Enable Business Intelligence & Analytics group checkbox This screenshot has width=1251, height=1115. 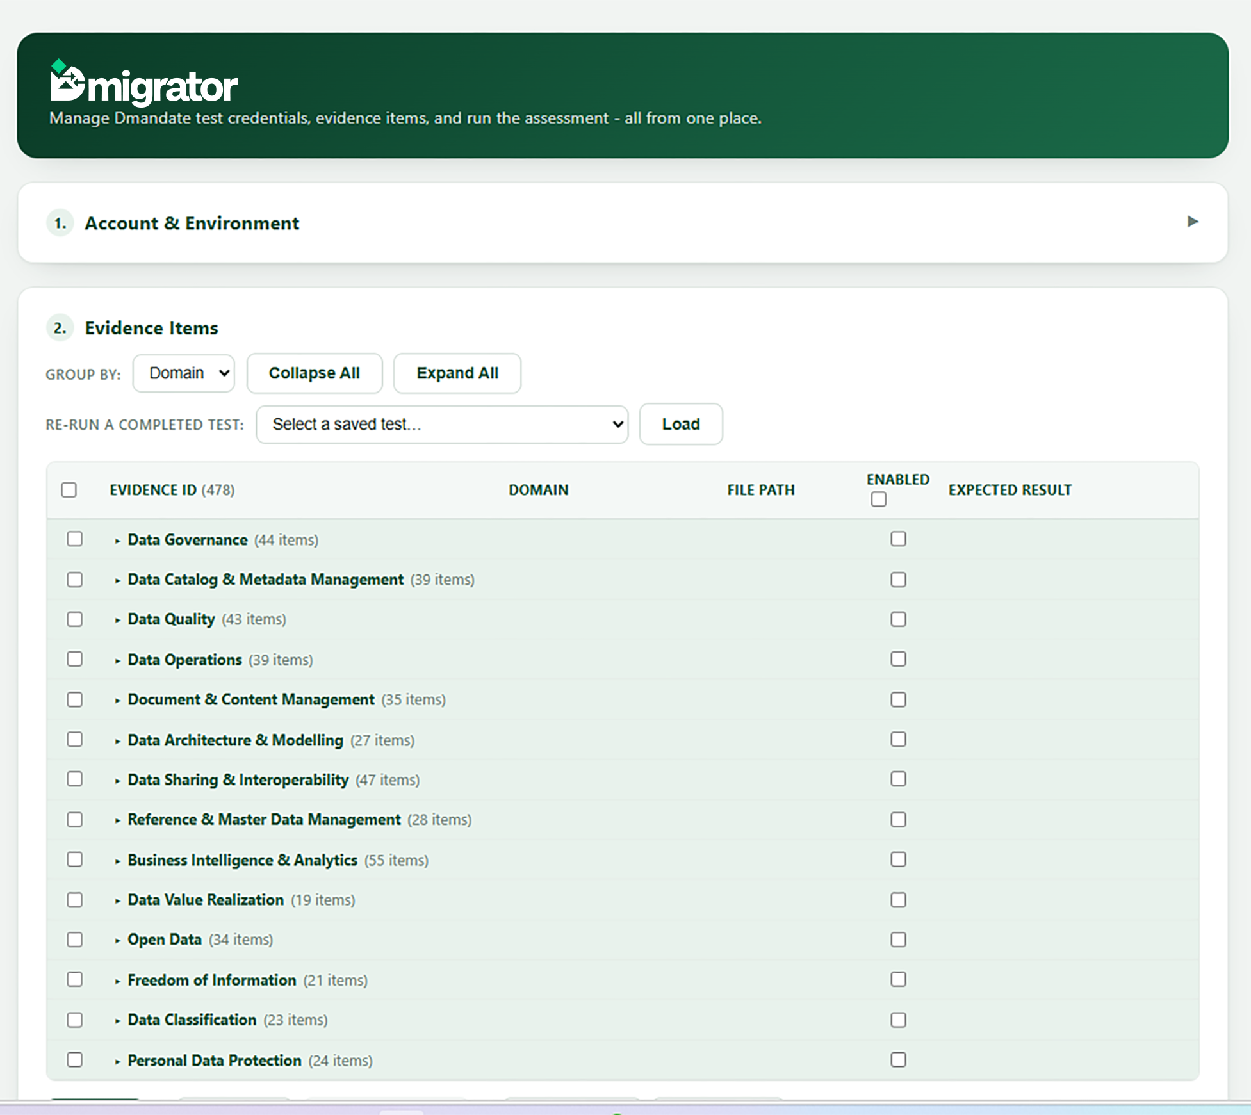(x=898, y=859)
